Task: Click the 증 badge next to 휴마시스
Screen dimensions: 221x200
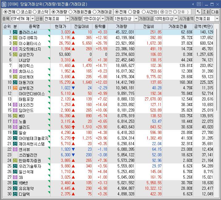Action: [x=15, y=71]
